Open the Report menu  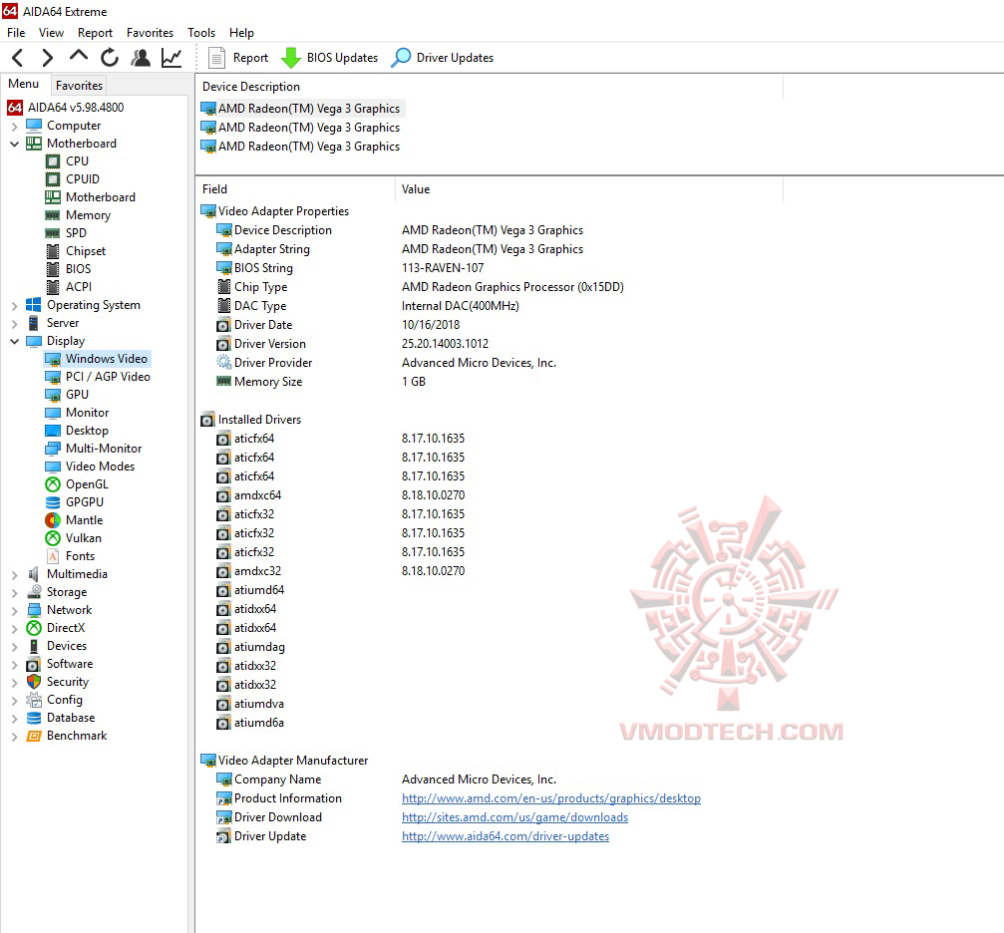(x=95, y=33)
